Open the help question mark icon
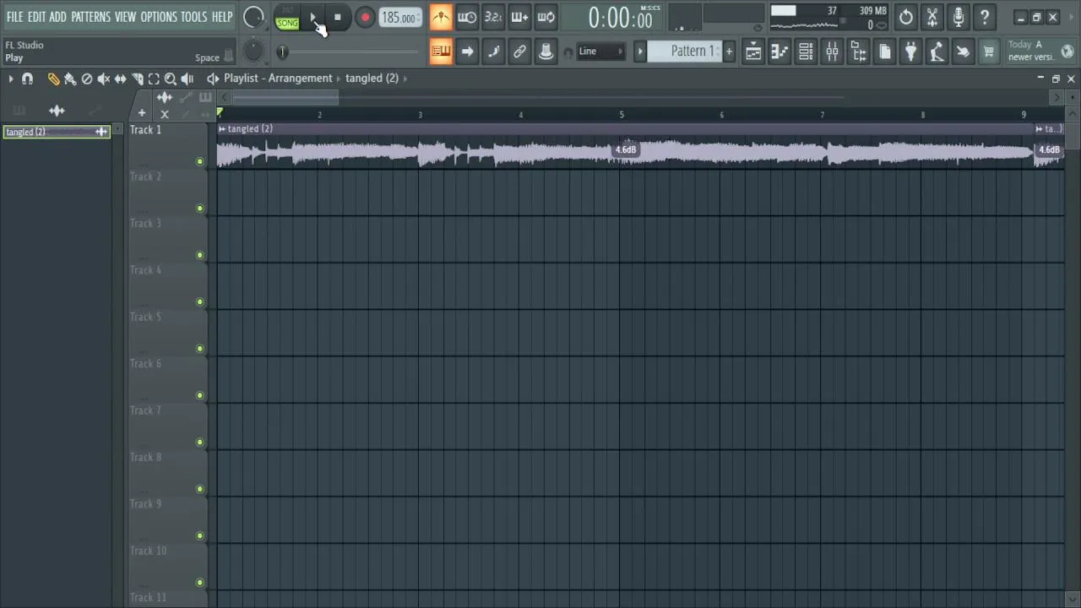 pyautogui.click(x=984, y=17)
